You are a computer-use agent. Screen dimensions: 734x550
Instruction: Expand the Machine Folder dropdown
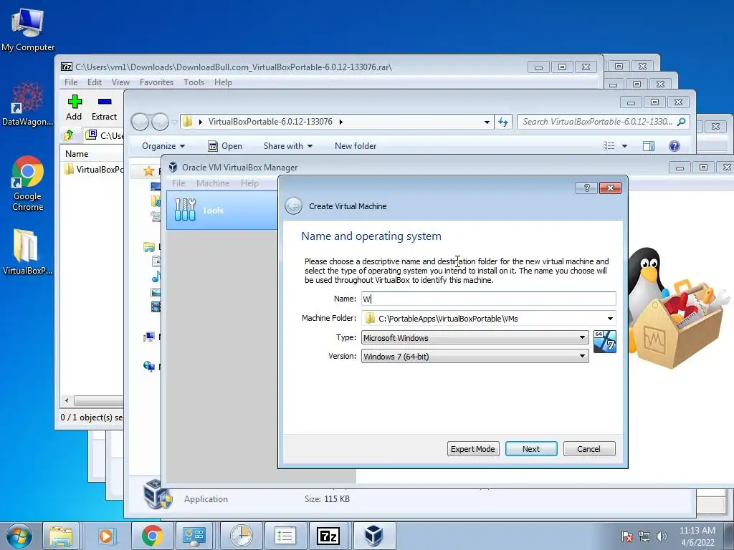[610, 319]
